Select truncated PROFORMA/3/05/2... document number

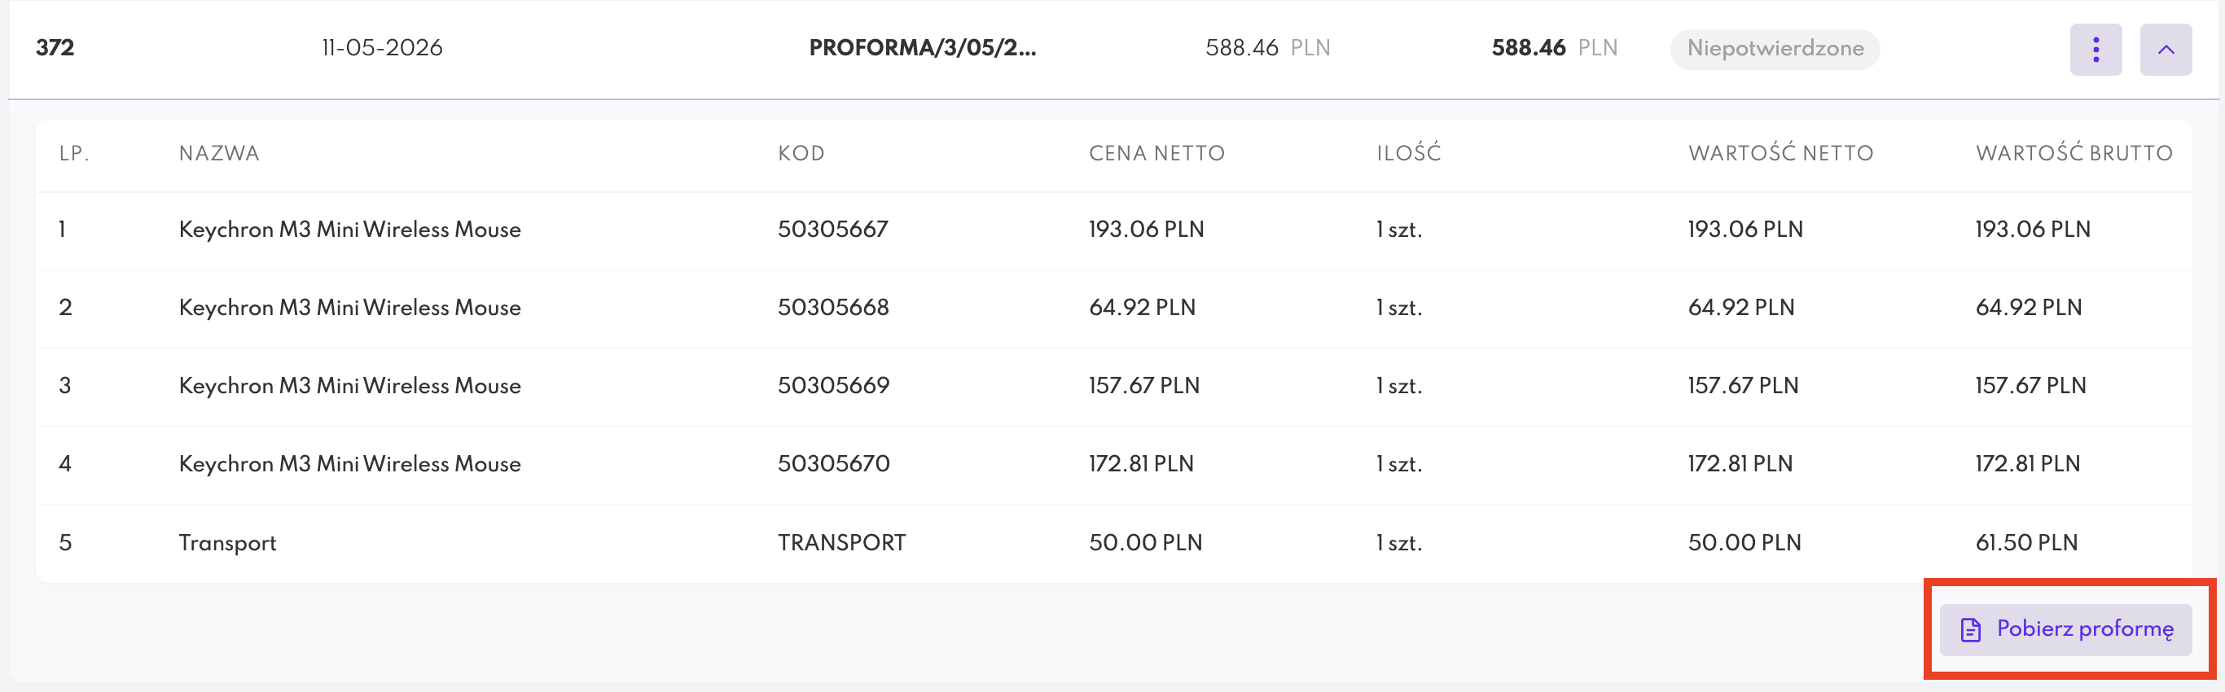pos(923,47)
